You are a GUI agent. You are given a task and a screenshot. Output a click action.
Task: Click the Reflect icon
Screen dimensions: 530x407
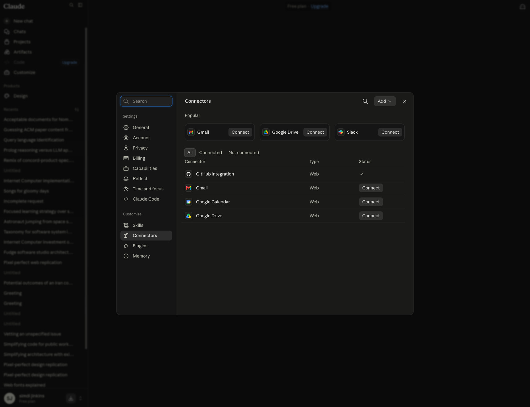click(126, 179)
